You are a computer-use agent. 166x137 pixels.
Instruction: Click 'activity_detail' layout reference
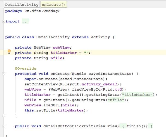(x=99, y=84)
